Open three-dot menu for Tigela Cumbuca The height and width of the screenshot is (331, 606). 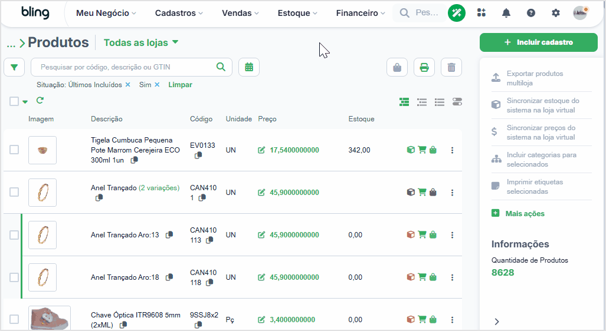pyautogui.click(x=452, y=150)
